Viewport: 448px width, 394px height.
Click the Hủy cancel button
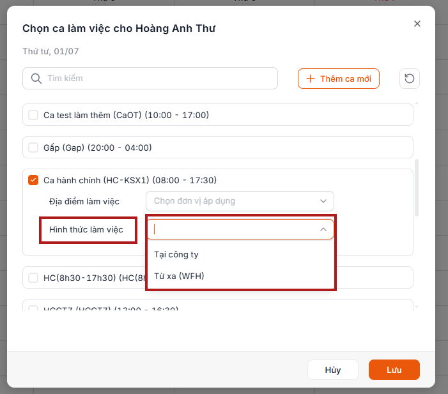(x=333, y=370)
